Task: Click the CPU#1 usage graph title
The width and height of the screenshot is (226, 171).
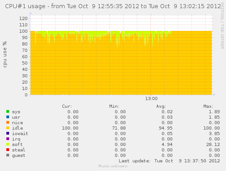Action: point(113,6)
